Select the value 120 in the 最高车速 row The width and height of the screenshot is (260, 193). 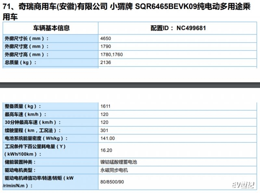[x=104, y=114]
